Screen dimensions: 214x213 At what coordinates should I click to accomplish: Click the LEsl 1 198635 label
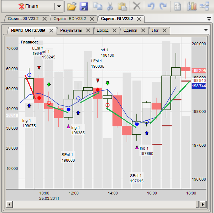pyautogui.click(x=98, y=64)
